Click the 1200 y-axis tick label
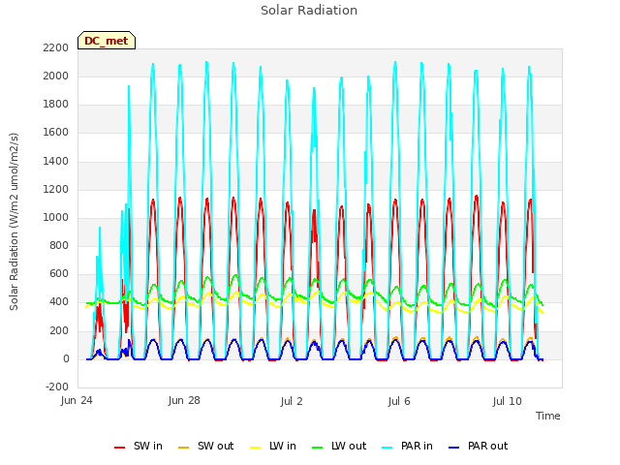This screenshot has height=465, width=620. point(56,189)
